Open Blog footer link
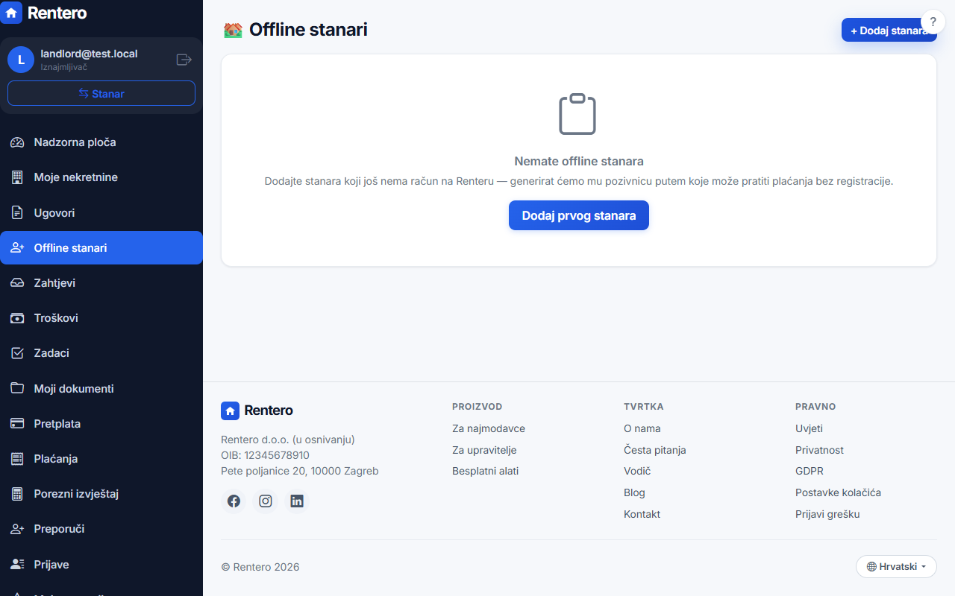Image resolution: width=955 pixels, height=596 pixels. point(634,492)
